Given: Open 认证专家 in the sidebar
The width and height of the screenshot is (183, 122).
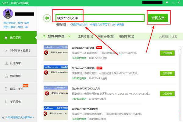Looking at the screenshot, I should (x=18, y=63).
